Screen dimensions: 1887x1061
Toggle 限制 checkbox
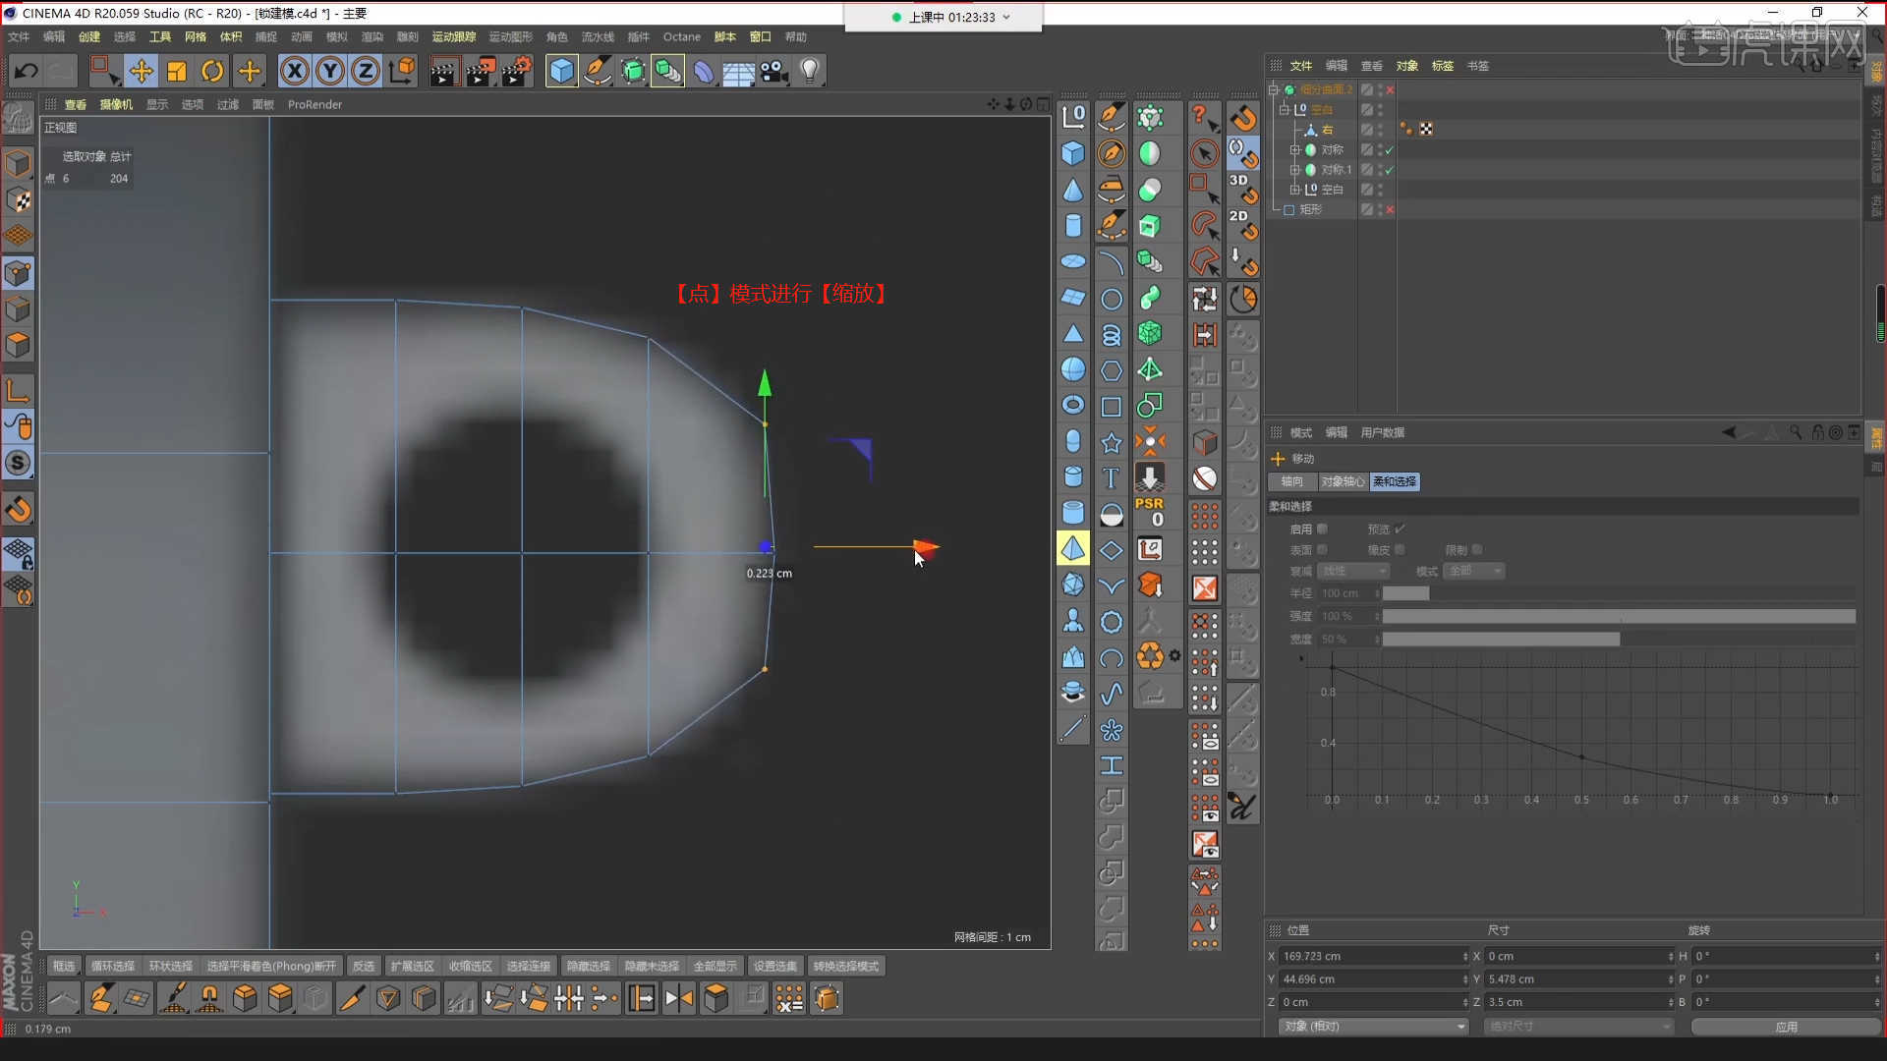click(1477, 549)
